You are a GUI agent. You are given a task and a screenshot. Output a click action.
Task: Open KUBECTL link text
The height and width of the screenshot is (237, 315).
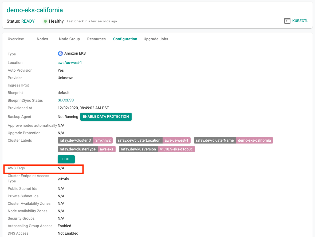click(300, 21)
